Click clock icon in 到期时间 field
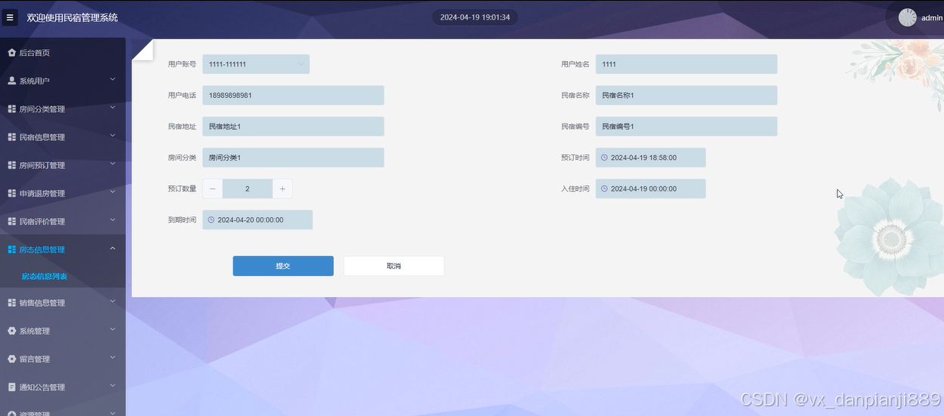 [x=211, y=220]
